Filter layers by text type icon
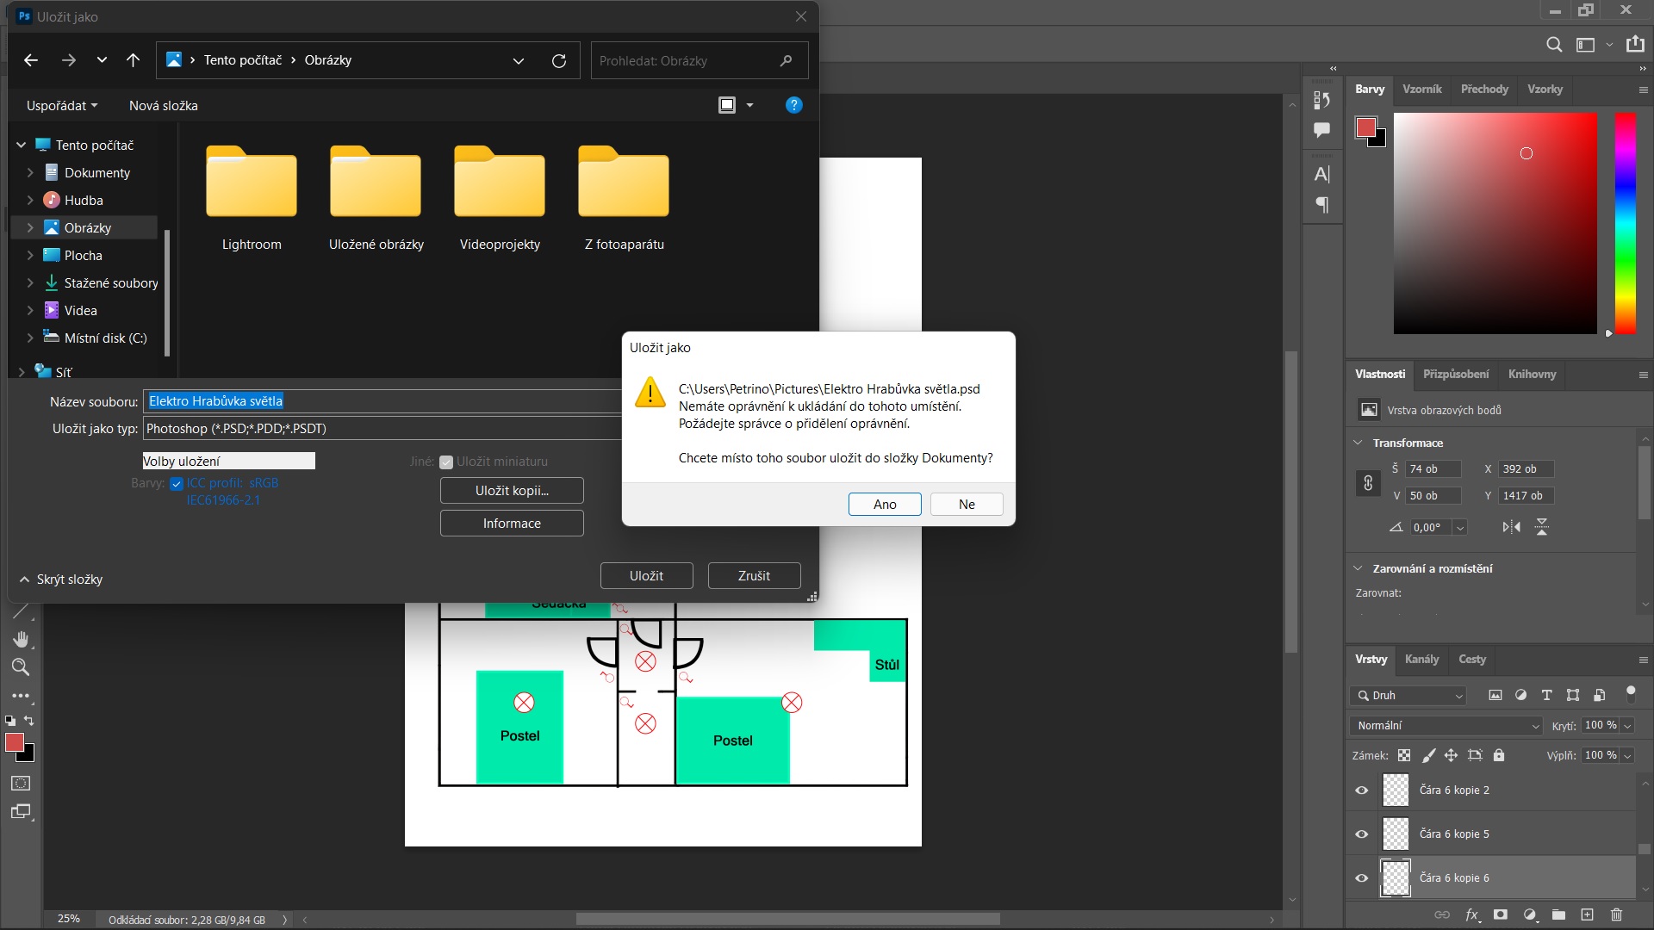Image resolution: width=1654 pixels, height=930 pixels. (1546, 695)
